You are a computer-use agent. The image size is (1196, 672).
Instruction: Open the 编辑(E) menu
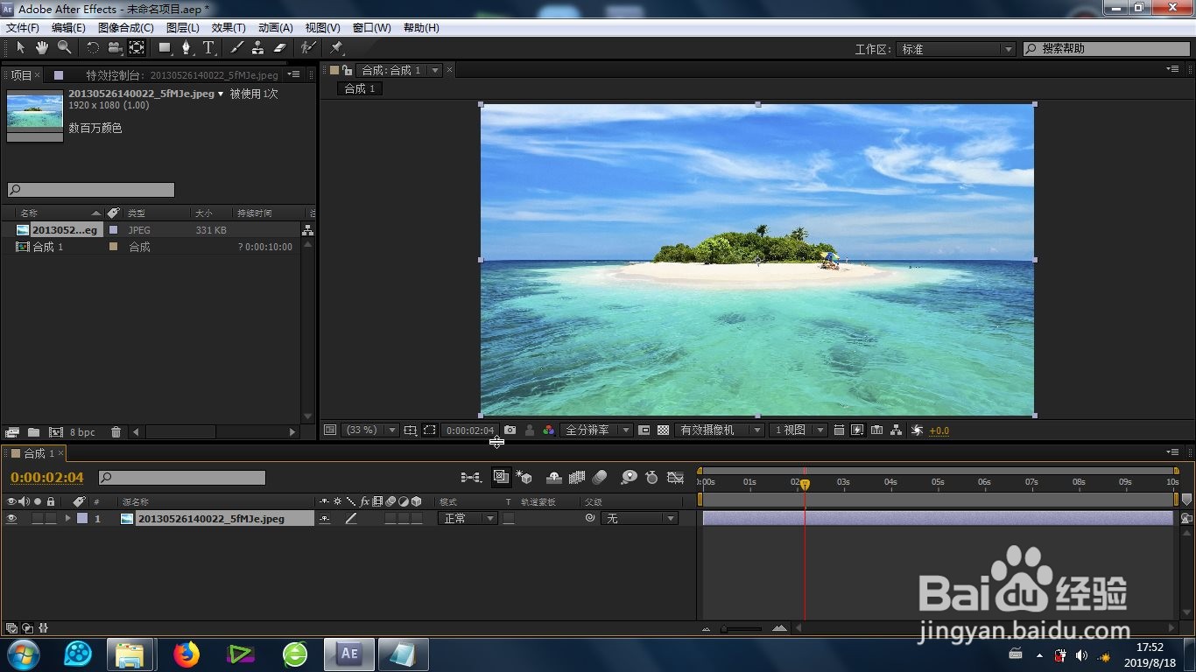(68, 28)
